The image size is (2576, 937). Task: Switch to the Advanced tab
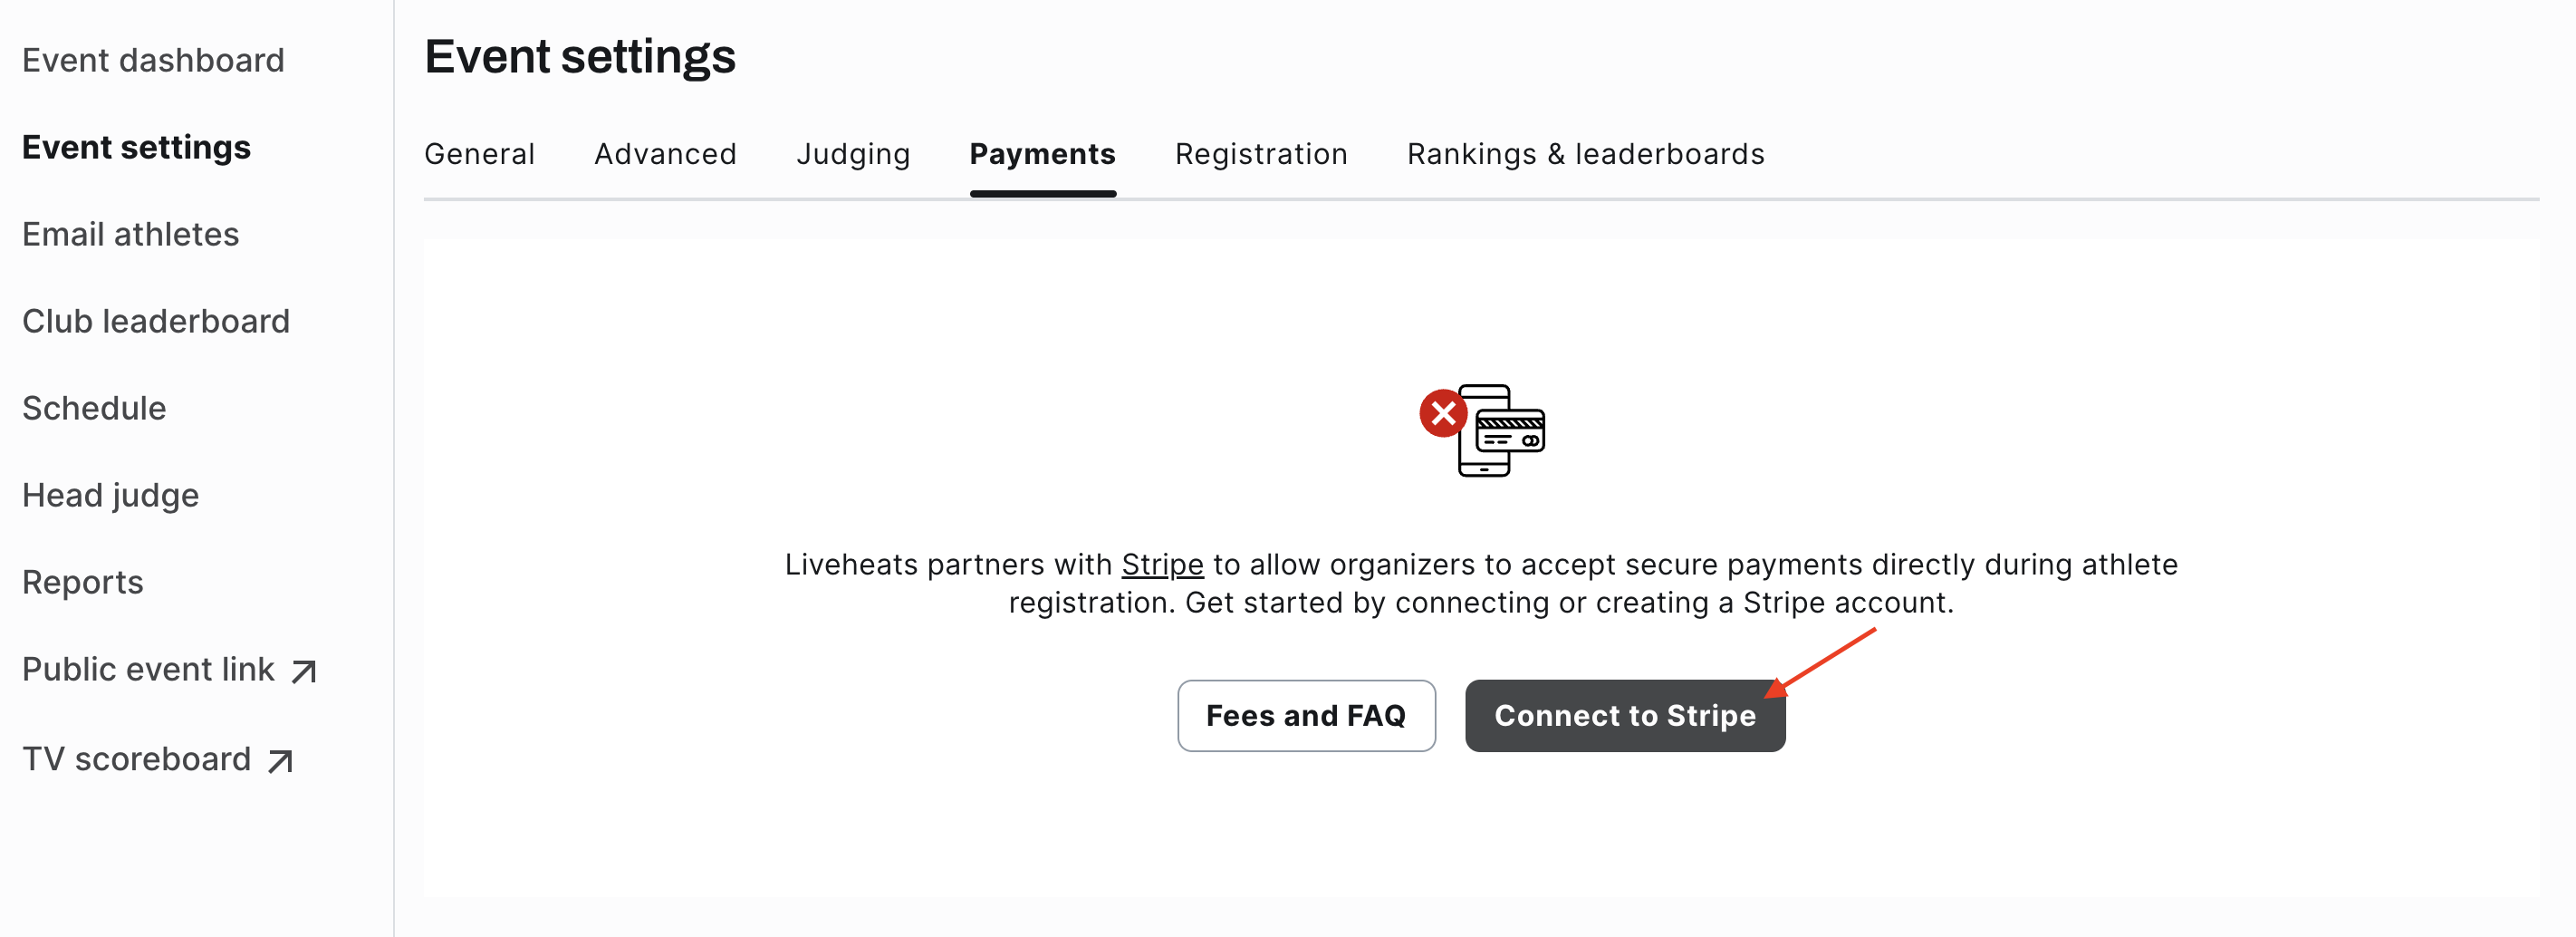[x=665, y=154]
